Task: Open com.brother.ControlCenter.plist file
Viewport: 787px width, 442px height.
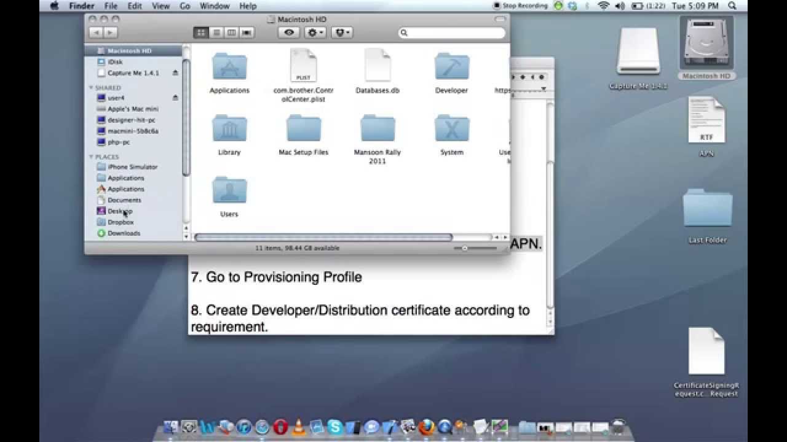Action: click(x=303, y=75)
